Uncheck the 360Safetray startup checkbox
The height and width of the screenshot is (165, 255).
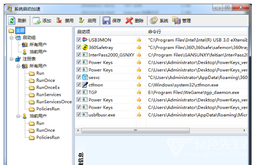(79, 47)
